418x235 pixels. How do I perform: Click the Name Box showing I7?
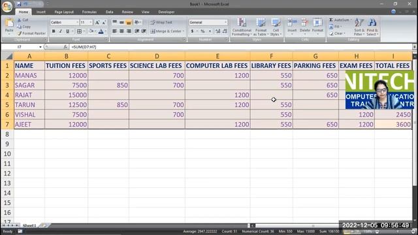pyautogui.click(x=20, y=47)
